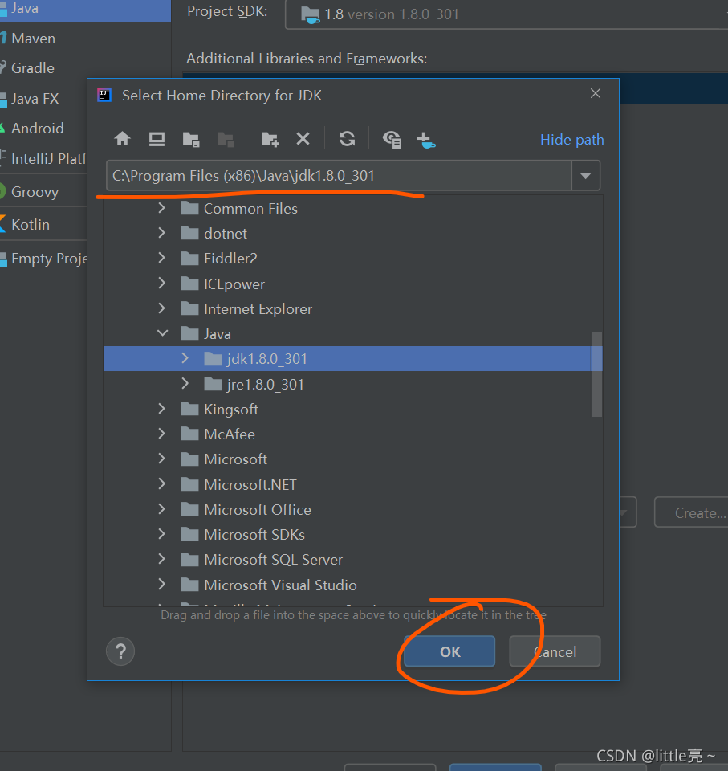Select the ICEpower folder row
728x771 pixels.
tap(352, 284)
